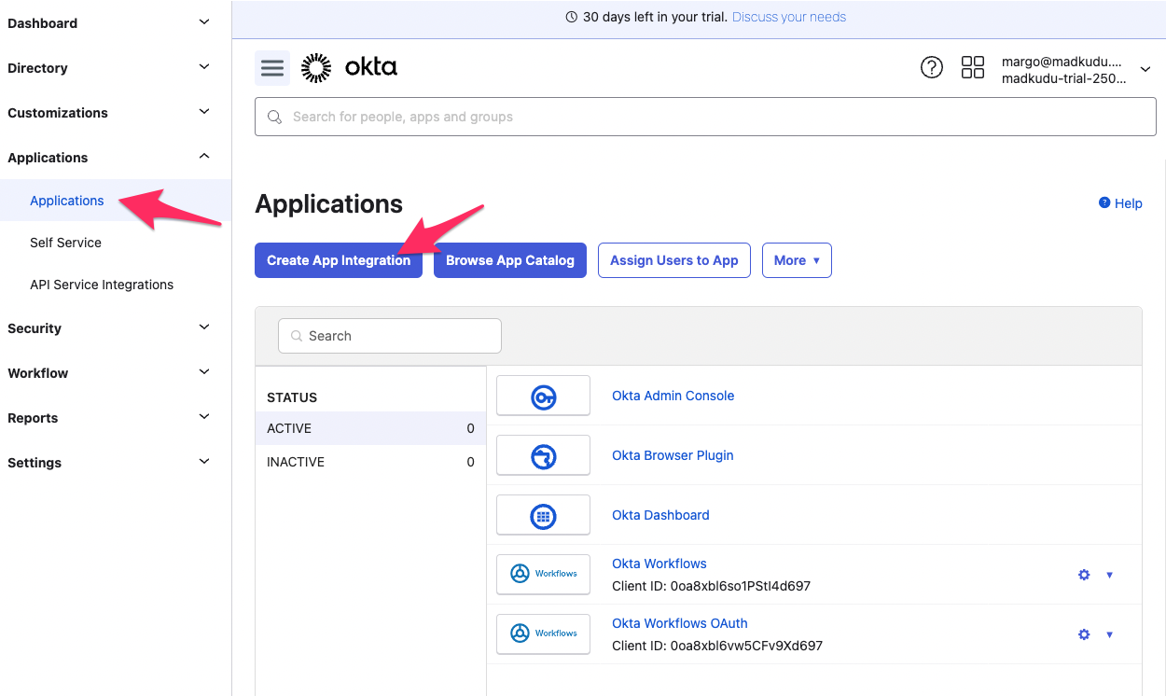Filter apps by ACTIVE status
Viewport: 1166px width, 696px height.
coord(370,428)
